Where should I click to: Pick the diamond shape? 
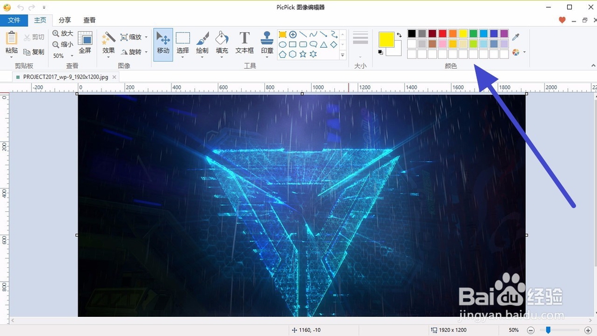coord(334,45)
